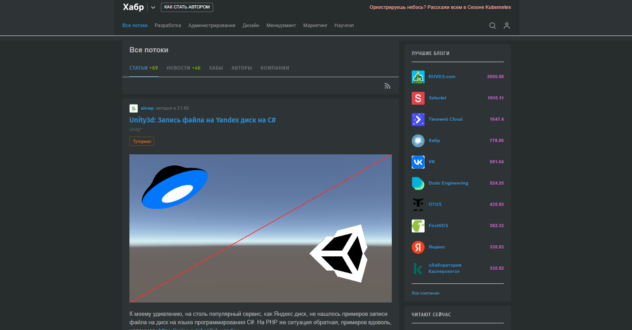The image size is (632, 330).
Task: Expand the dropdown arrow beside Хабр logo
Action: (x=153, y=8)
